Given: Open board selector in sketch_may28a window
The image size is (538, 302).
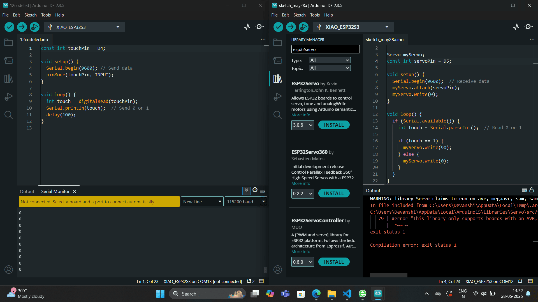Looking at the screenshot, I should [353, 27].
